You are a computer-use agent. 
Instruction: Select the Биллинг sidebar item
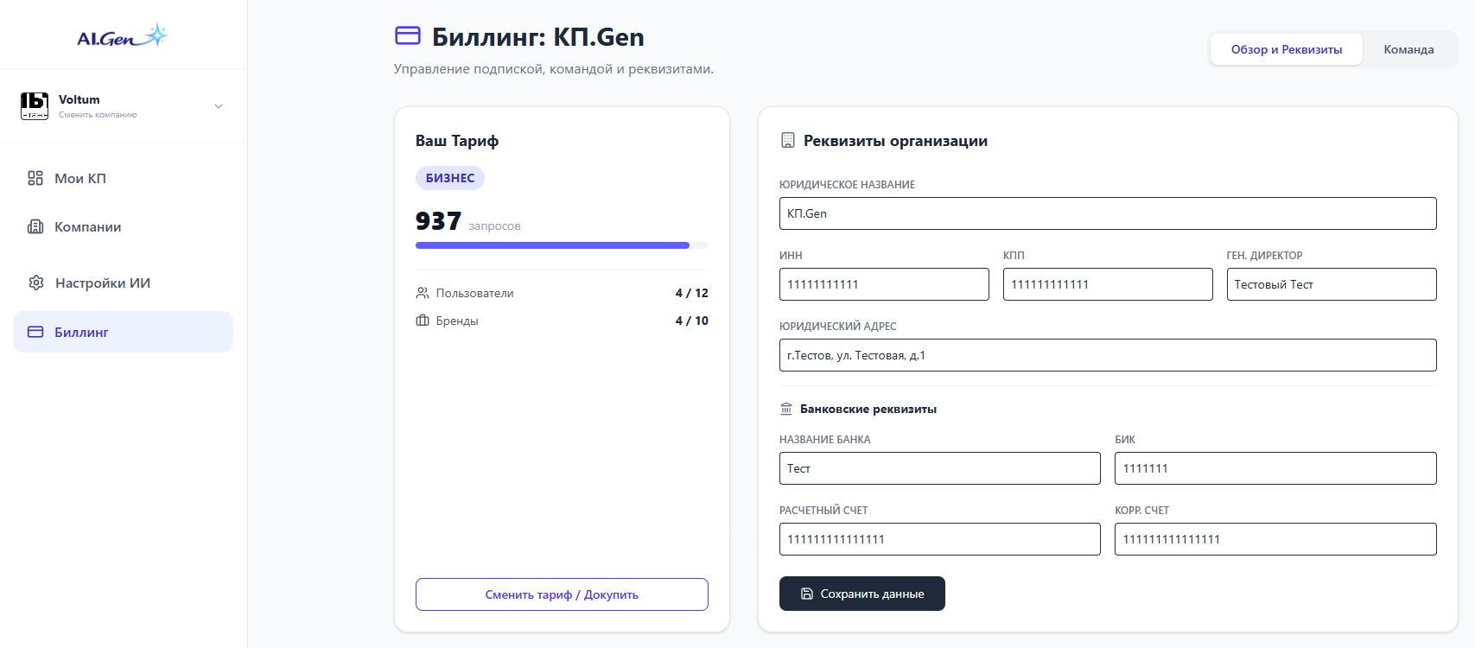pyautogui.click(x=123, y=332)
